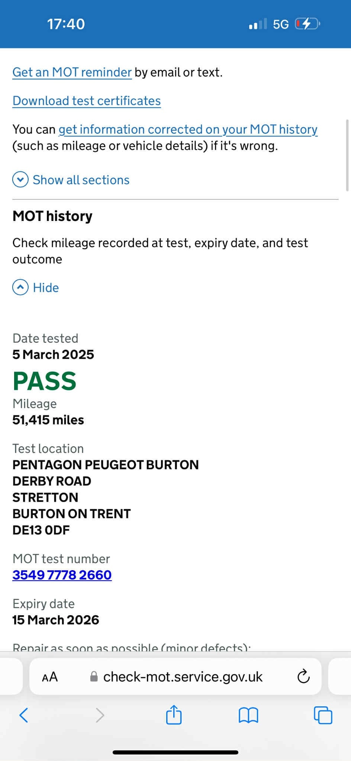Tap the page scrollbar on right edge
The width and height of the screenshot is (351, 761).
point(347,155)
